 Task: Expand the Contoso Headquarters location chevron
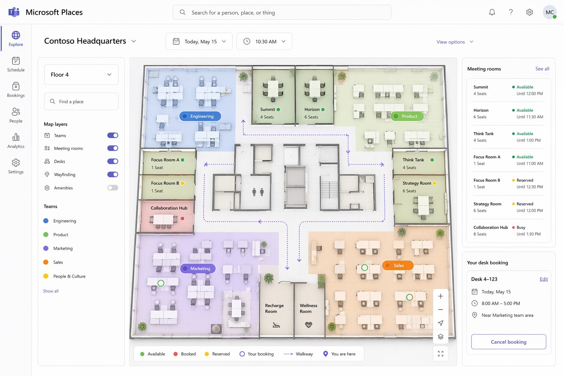tap(134, 41)
